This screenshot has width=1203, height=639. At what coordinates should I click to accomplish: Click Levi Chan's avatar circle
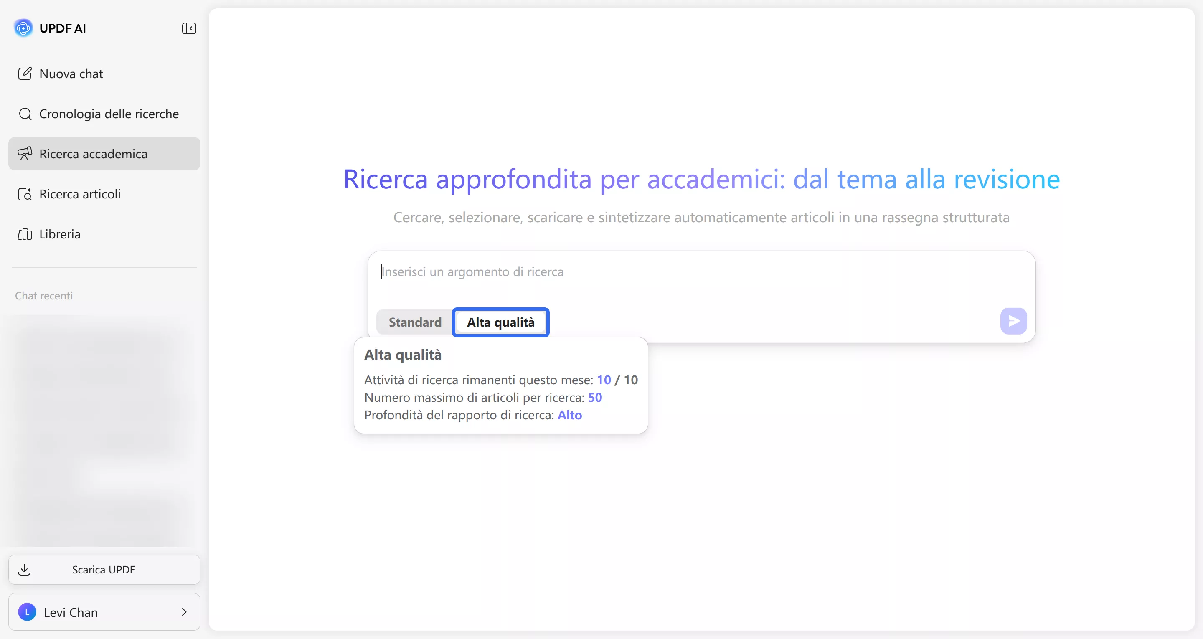(27, 612)
